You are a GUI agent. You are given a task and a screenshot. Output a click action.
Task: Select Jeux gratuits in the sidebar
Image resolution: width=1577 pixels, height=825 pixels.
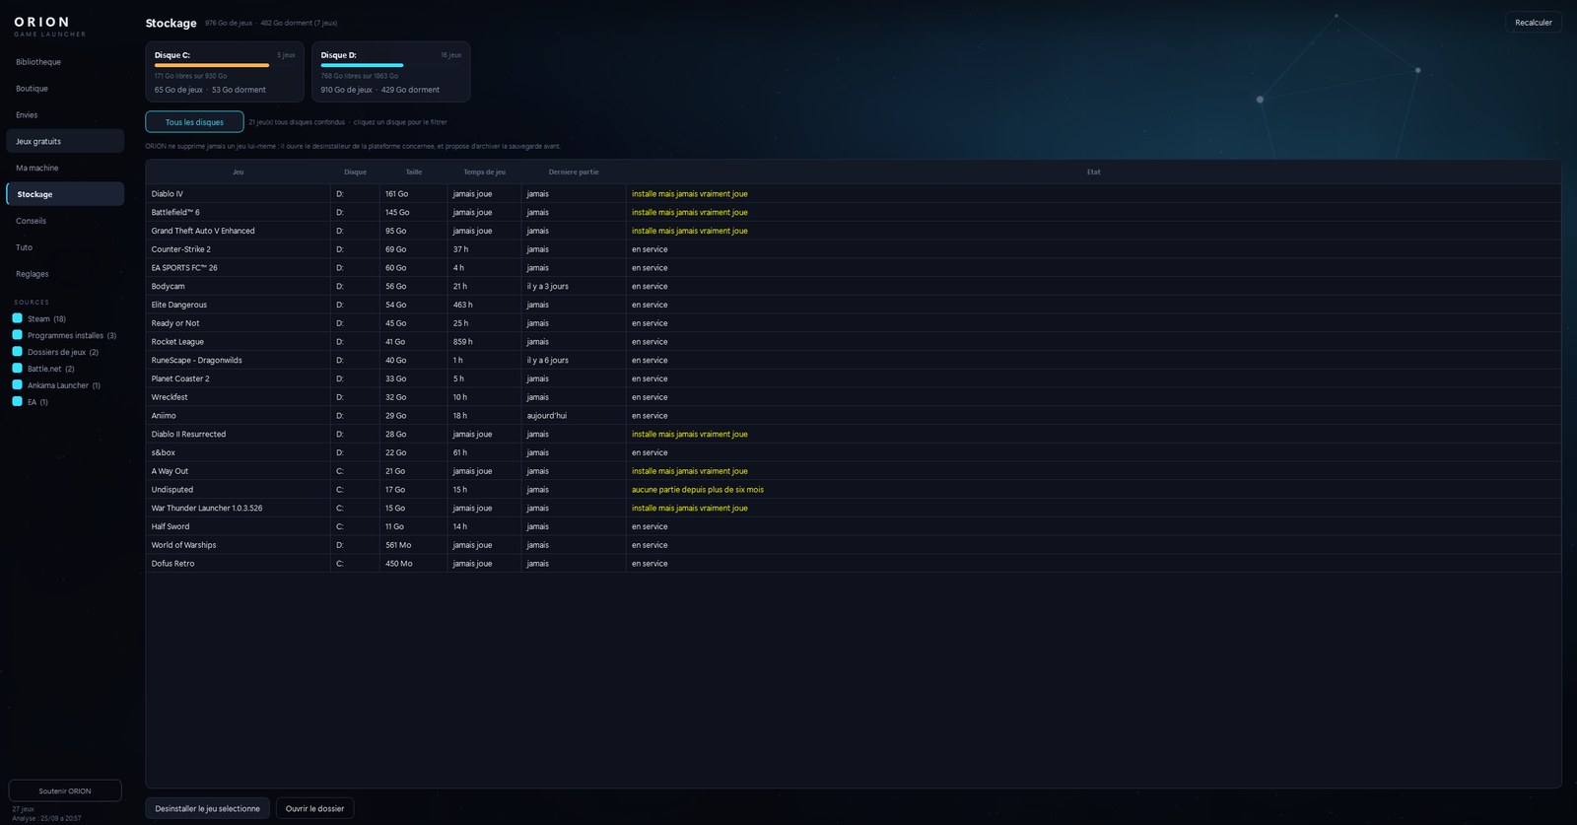point(65,141)
